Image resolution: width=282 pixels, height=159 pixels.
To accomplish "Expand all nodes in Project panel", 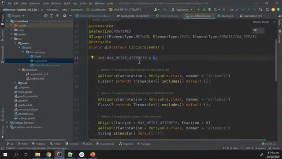I will [52, 16].
